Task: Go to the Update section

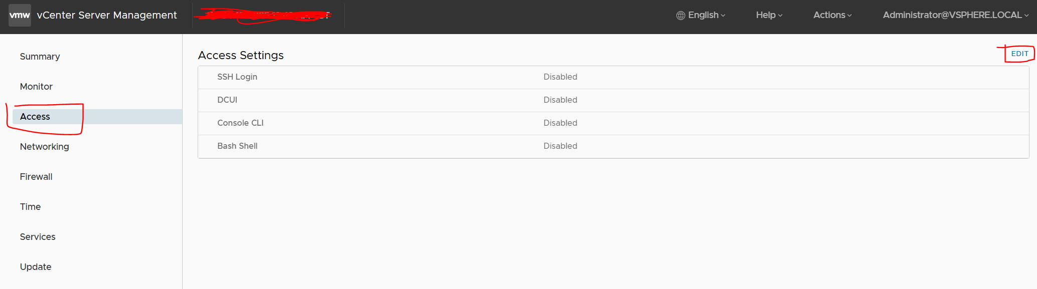Action: (36, 267)
